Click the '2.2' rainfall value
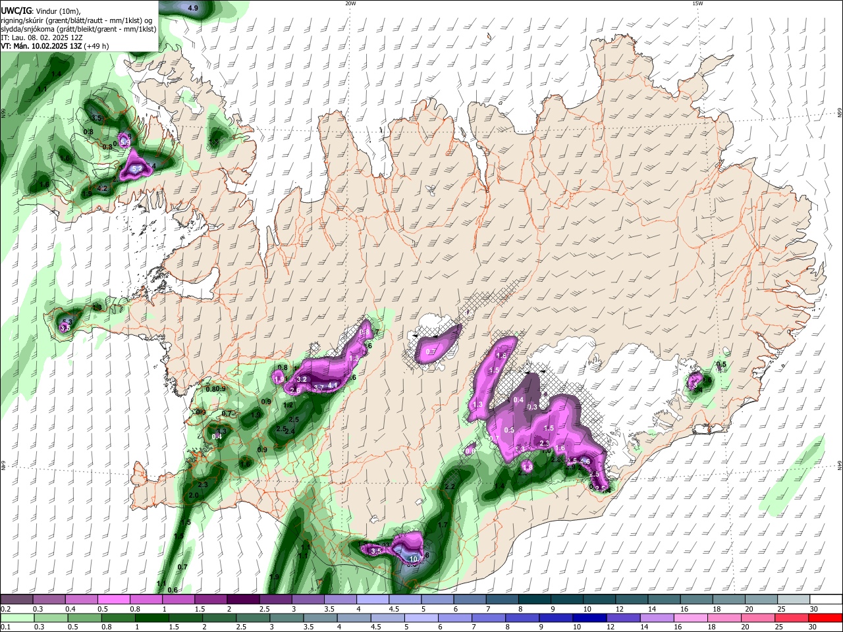 coord(450,487)
